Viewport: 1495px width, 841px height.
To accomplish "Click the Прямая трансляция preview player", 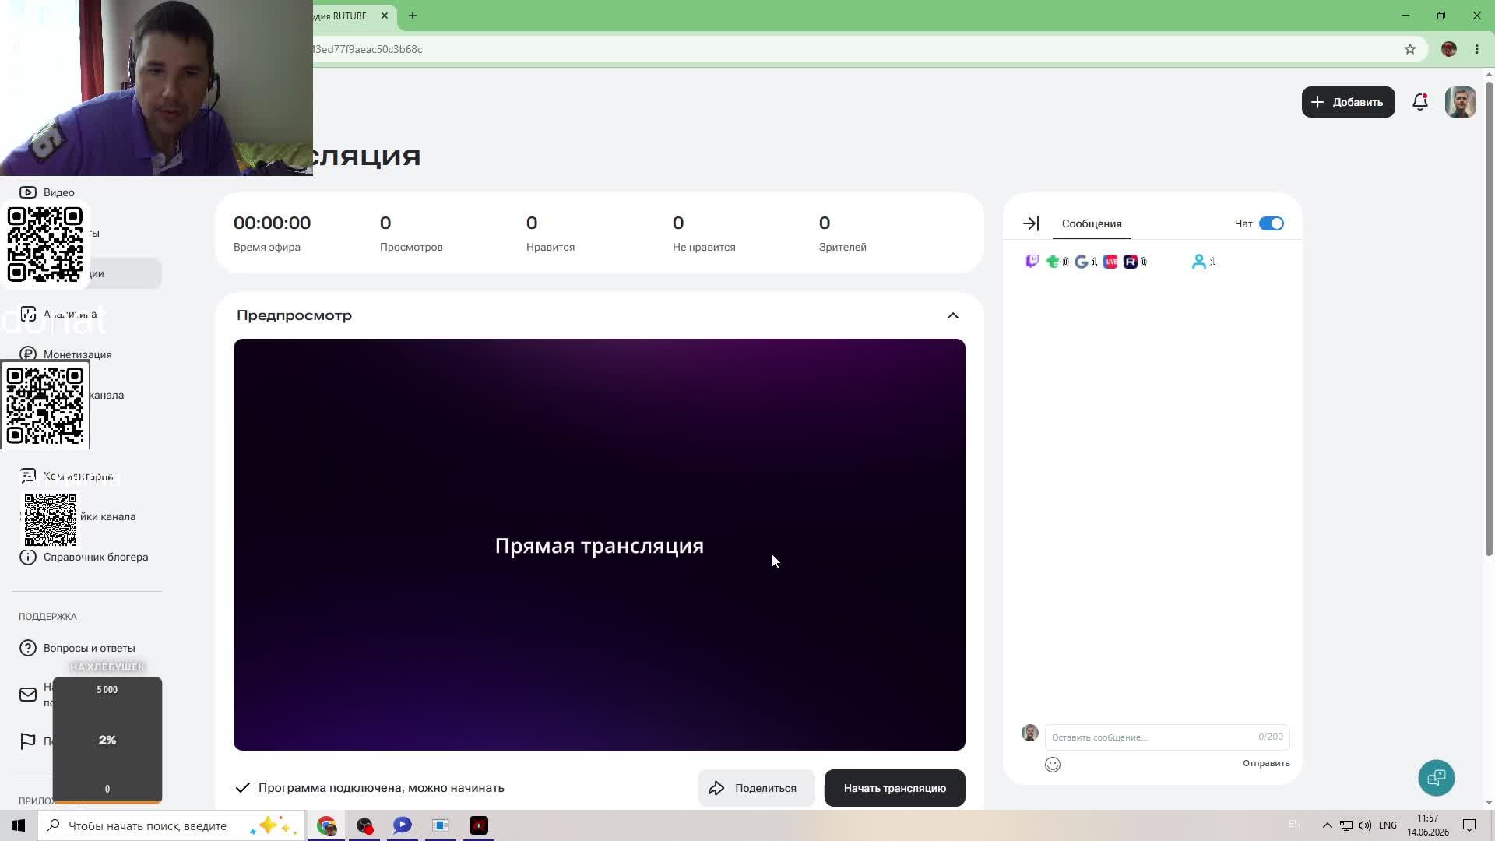I will pos(600,544).
